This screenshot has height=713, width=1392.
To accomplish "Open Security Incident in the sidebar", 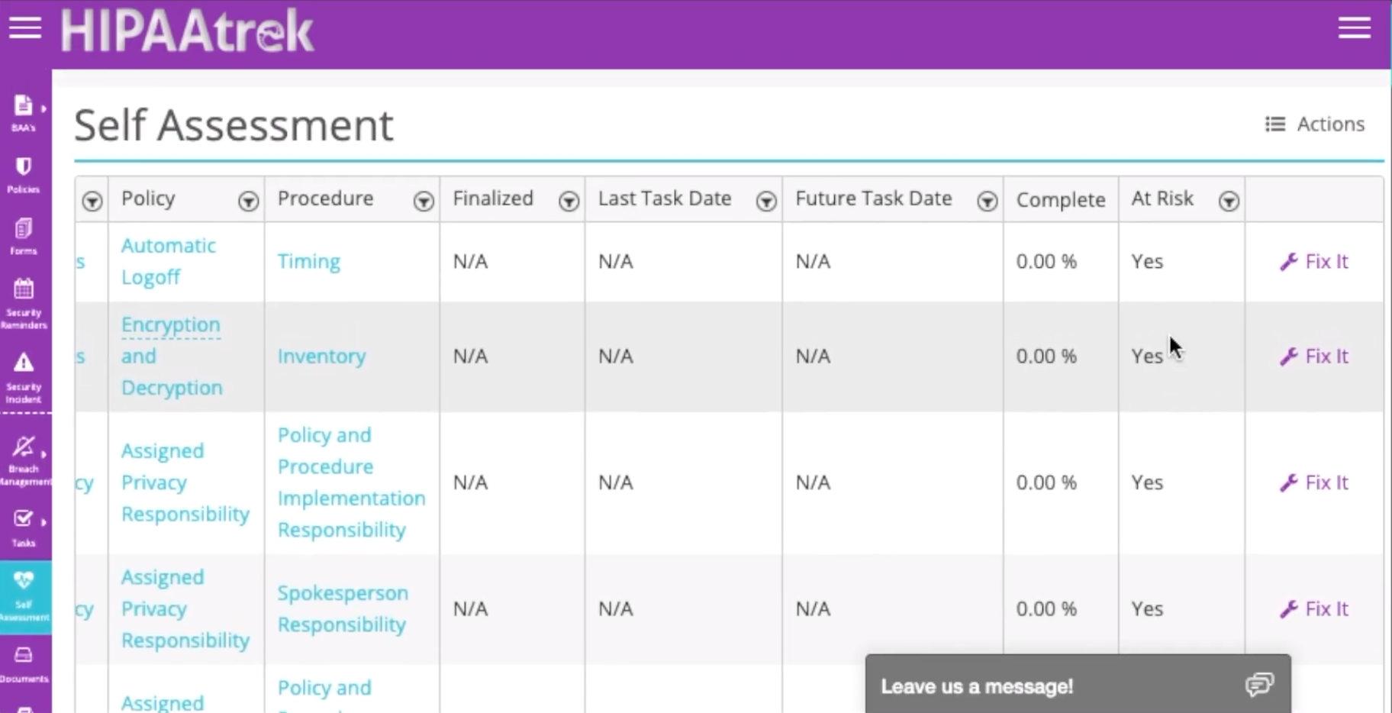I will pos(24,378).
